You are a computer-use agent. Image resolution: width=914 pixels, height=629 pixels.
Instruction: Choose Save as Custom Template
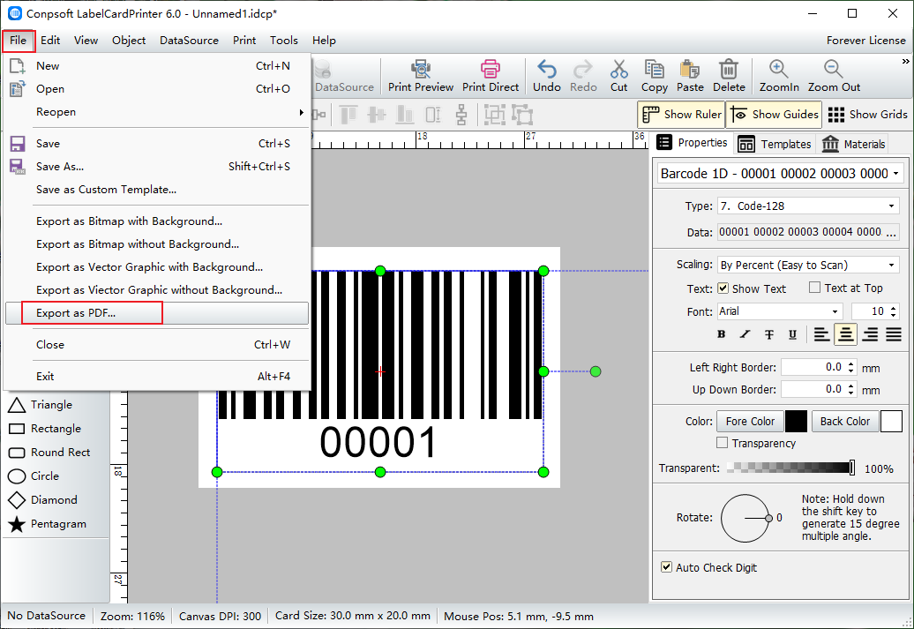click(156, 190)
